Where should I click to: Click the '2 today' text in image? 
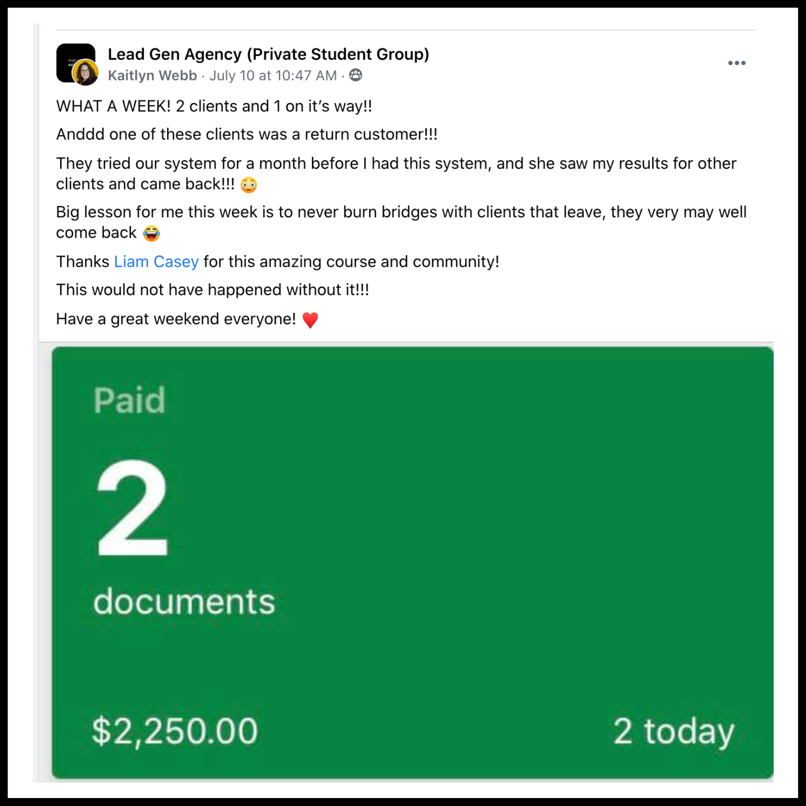pyautogui.click(x=674, y=732)
